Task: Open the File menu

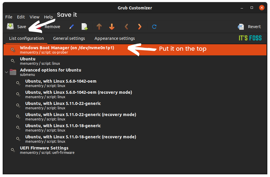Action: (9, 17)
